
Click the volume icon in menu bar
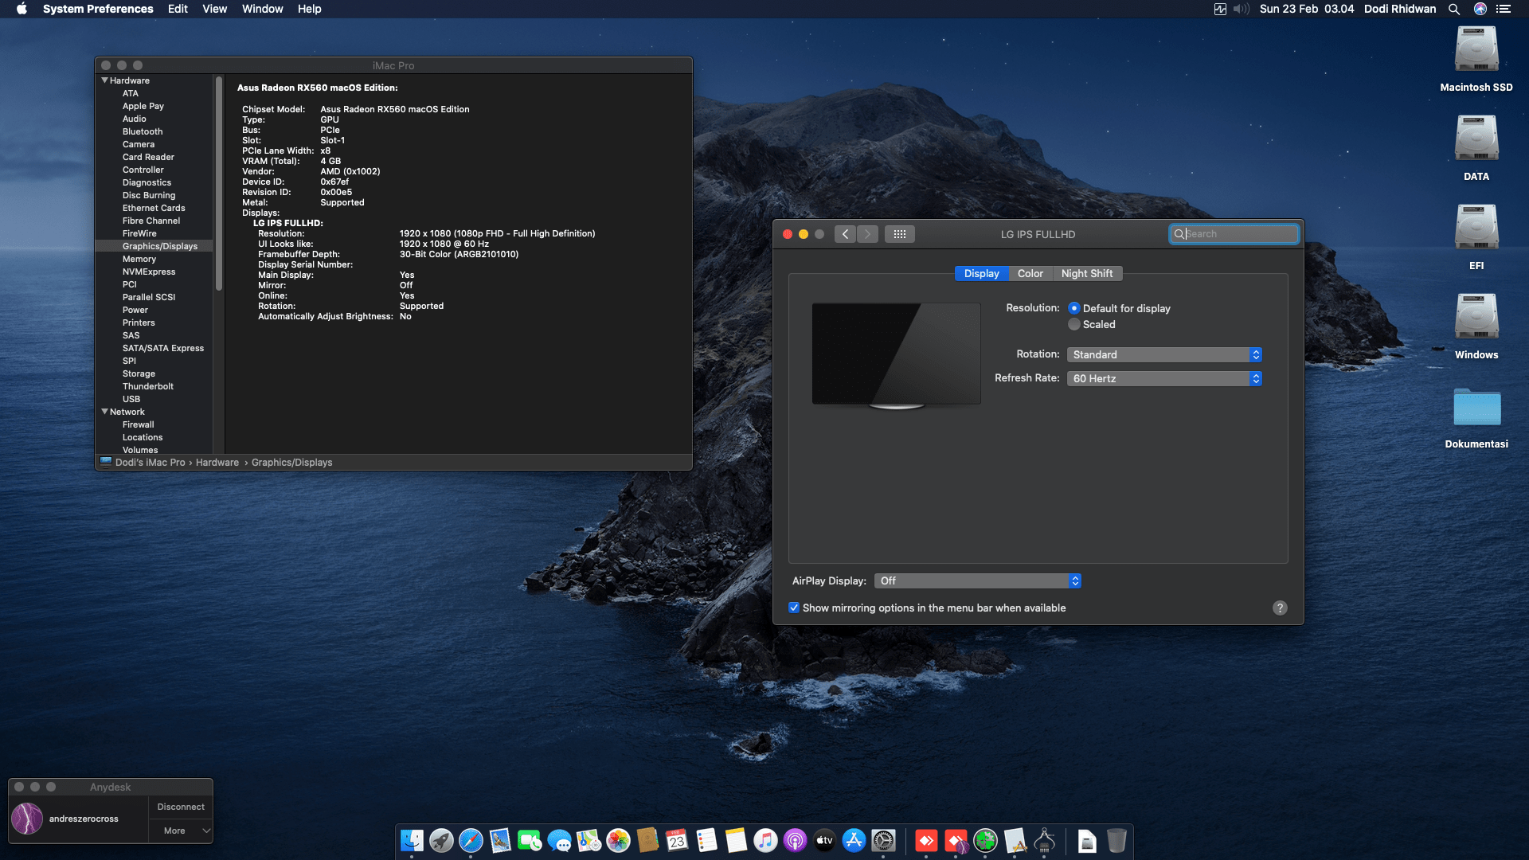point(1241,9)
